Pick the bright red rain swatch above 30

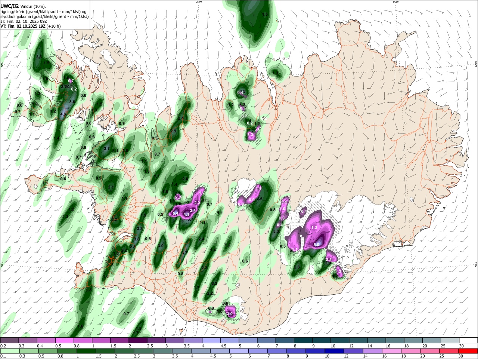469,351
